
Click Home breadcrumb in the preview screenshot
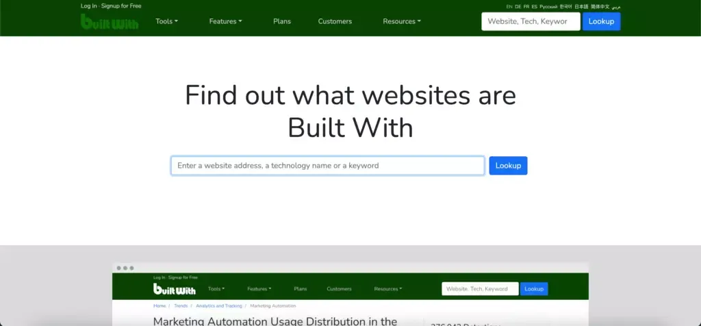pos(160,306)
